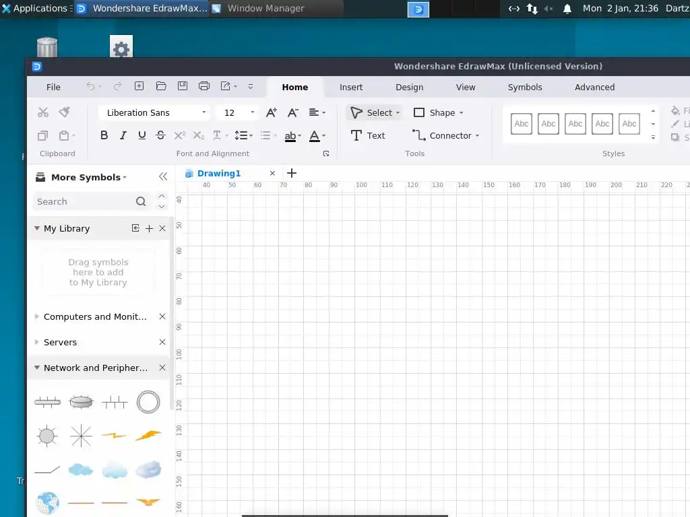Open the font name dropdown

tap(203, 112)
